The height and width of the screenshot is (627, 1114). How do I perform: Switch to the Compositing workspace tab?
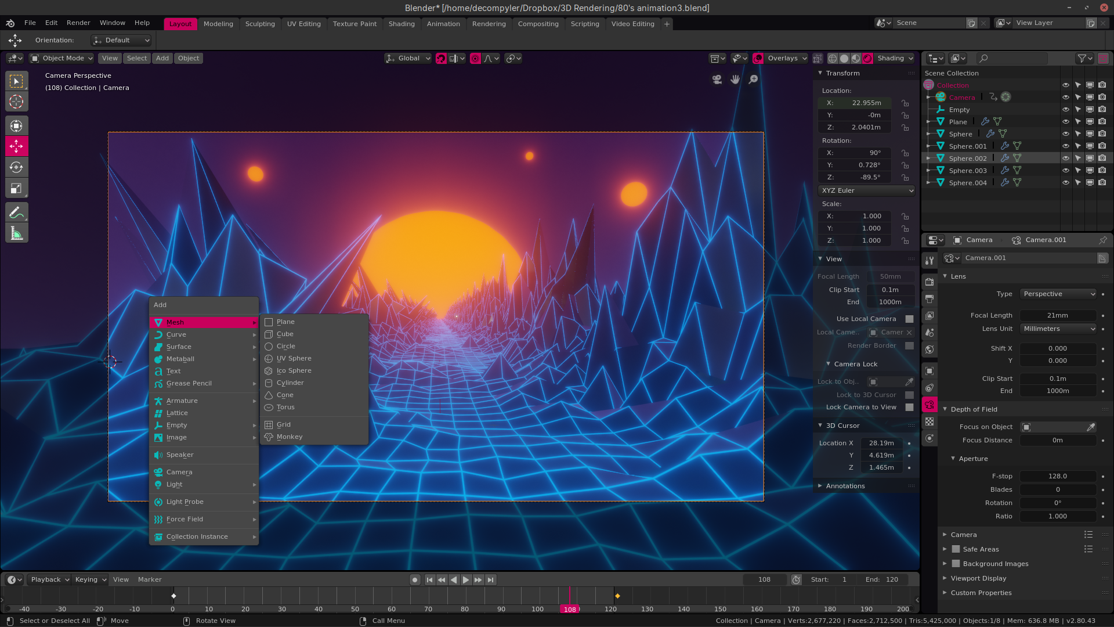click(538, 24)
